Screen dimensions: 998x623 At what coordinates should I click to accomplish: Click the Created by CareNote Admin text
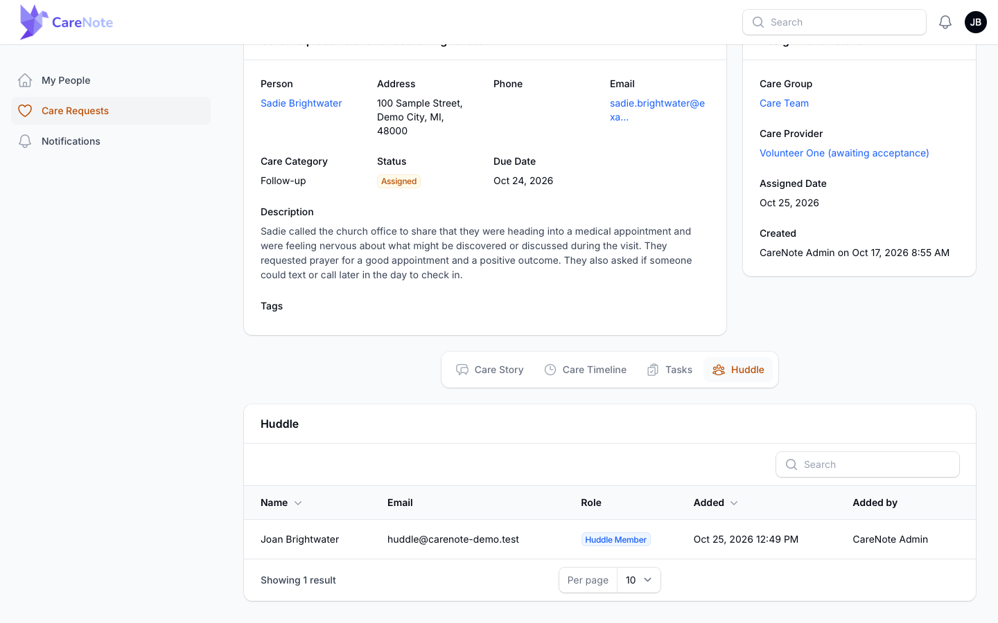tap(855, 253)
